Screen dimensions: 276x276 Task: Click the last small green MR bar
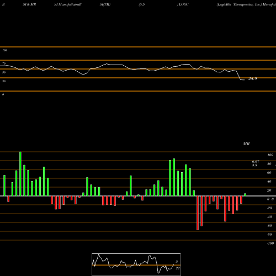click(245, 195)
